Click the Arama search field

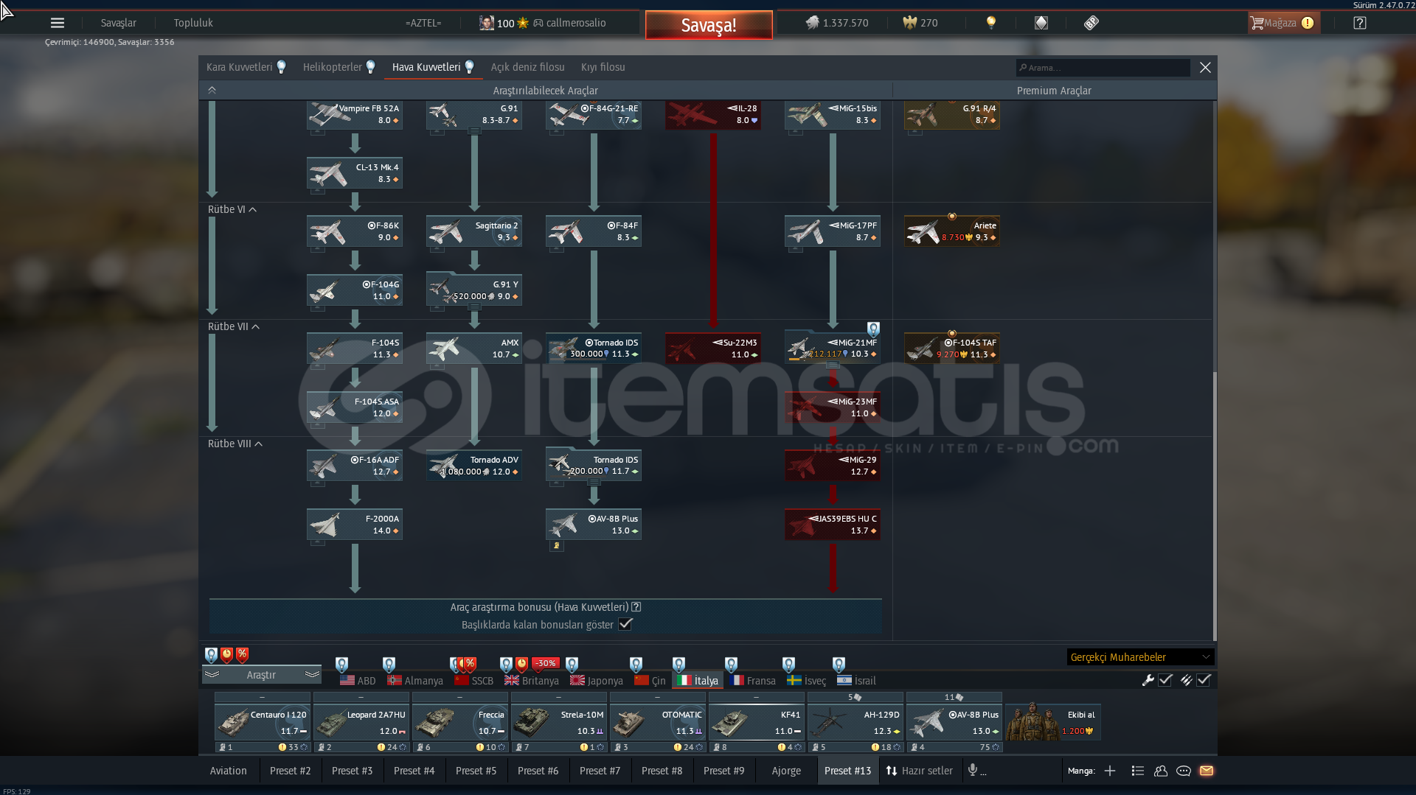coord(1103,68)
